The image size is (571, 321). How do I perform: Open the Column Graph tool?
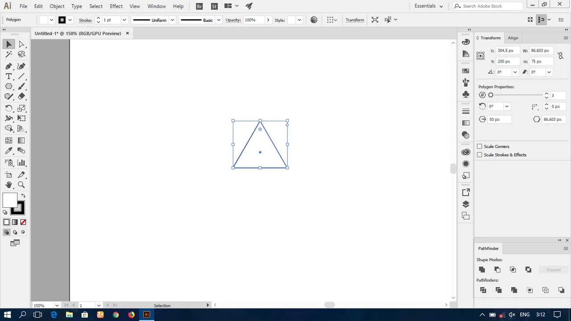tap(21, 163)
